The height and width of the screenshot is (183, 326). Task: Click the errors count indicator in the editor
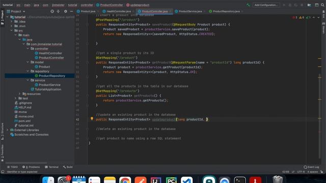point(295,17)
